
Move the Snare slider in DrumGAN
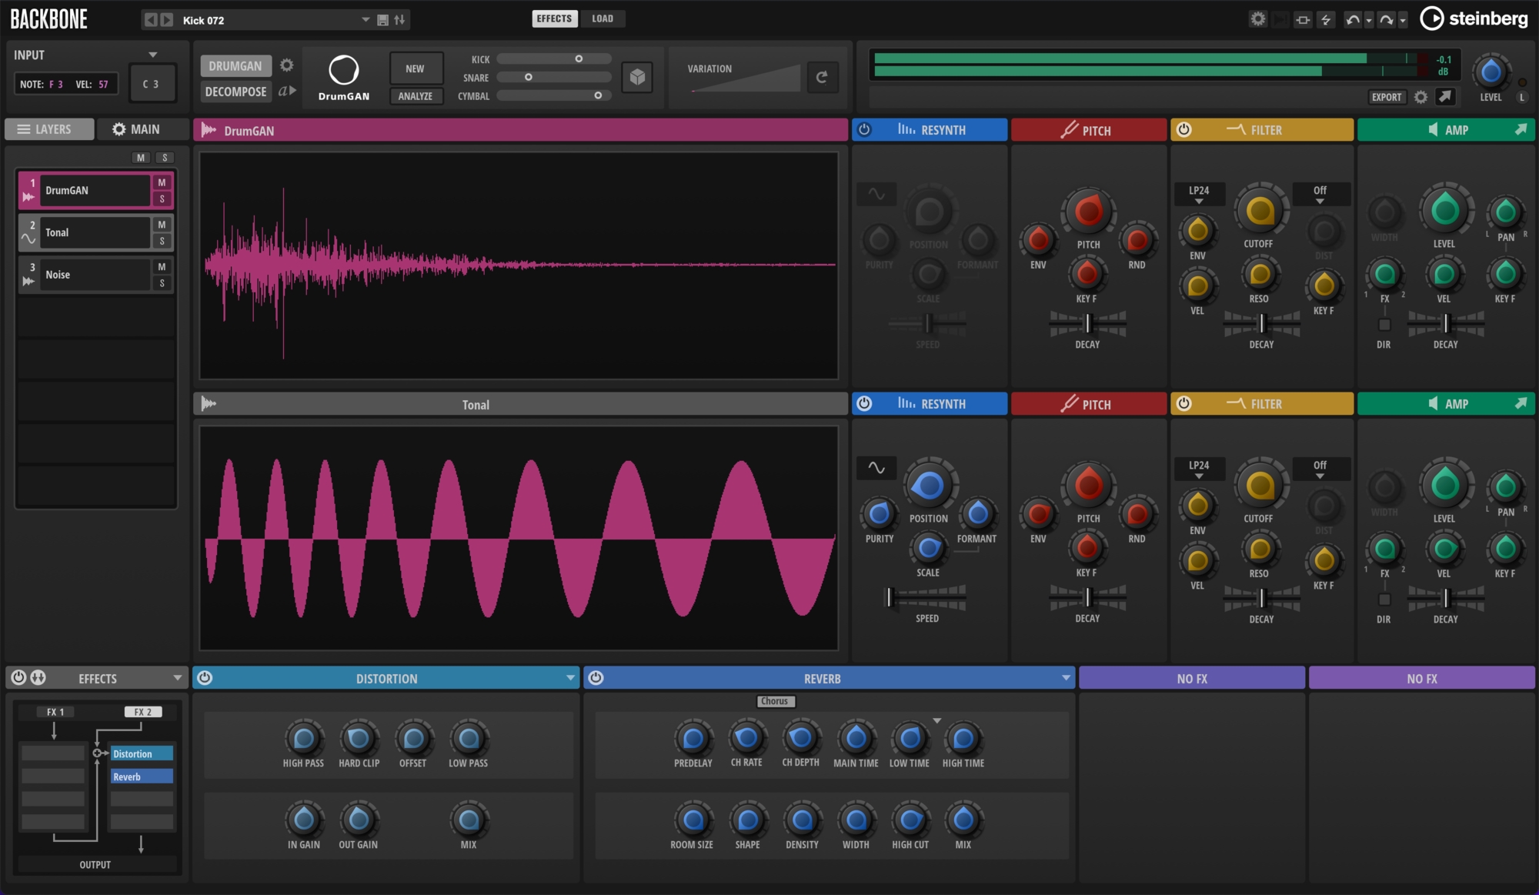click(x=527, y=77)
